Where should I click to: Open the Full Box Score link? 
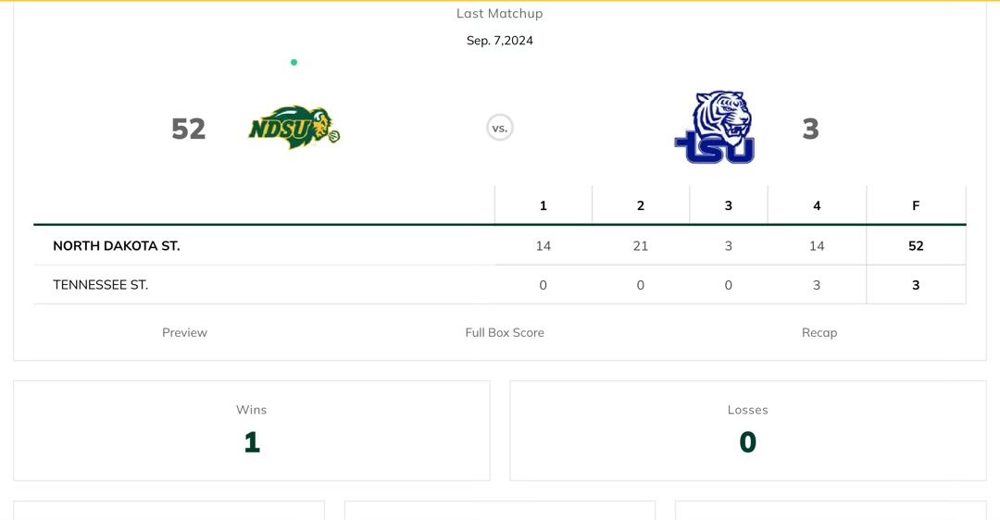click(x=505, y=333)
